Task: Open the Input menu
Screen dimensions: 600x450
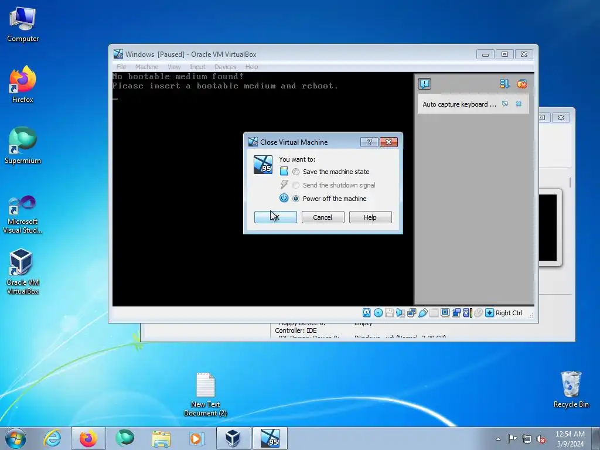Action: click(197, 67)
